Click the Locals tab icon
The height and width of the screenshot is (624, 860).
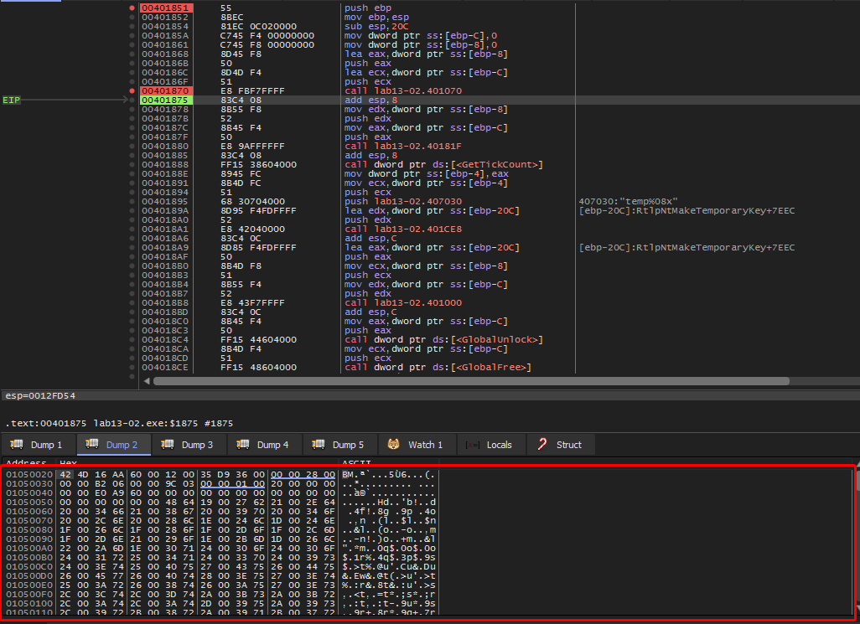[x=472, y=445]
